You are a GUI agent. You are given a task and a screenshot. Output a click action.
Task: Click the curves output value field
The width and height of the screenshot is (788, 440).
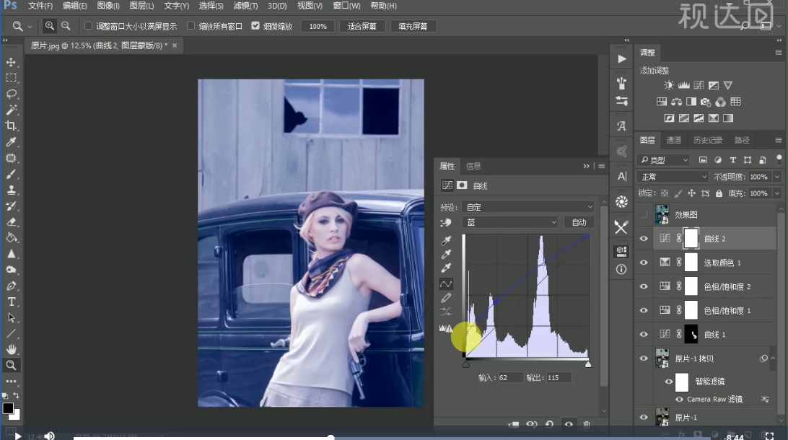click(559, 377)
